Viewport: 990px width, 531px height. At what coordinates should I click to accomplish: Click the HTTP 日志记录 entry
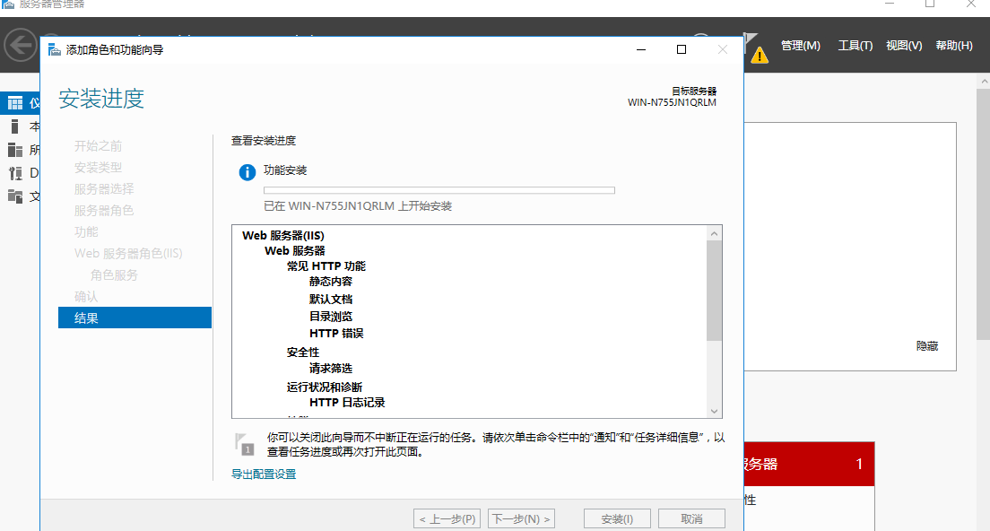click(x=347, y=402)
